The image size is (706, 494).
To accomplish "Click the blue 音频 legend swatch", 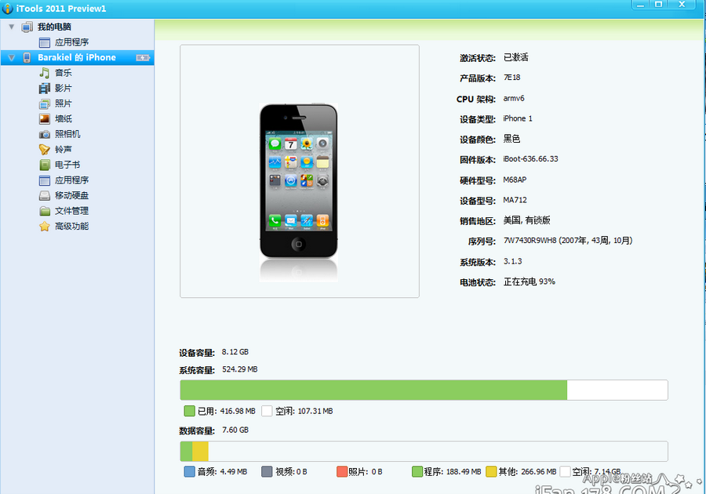I will tap(190, 471).
